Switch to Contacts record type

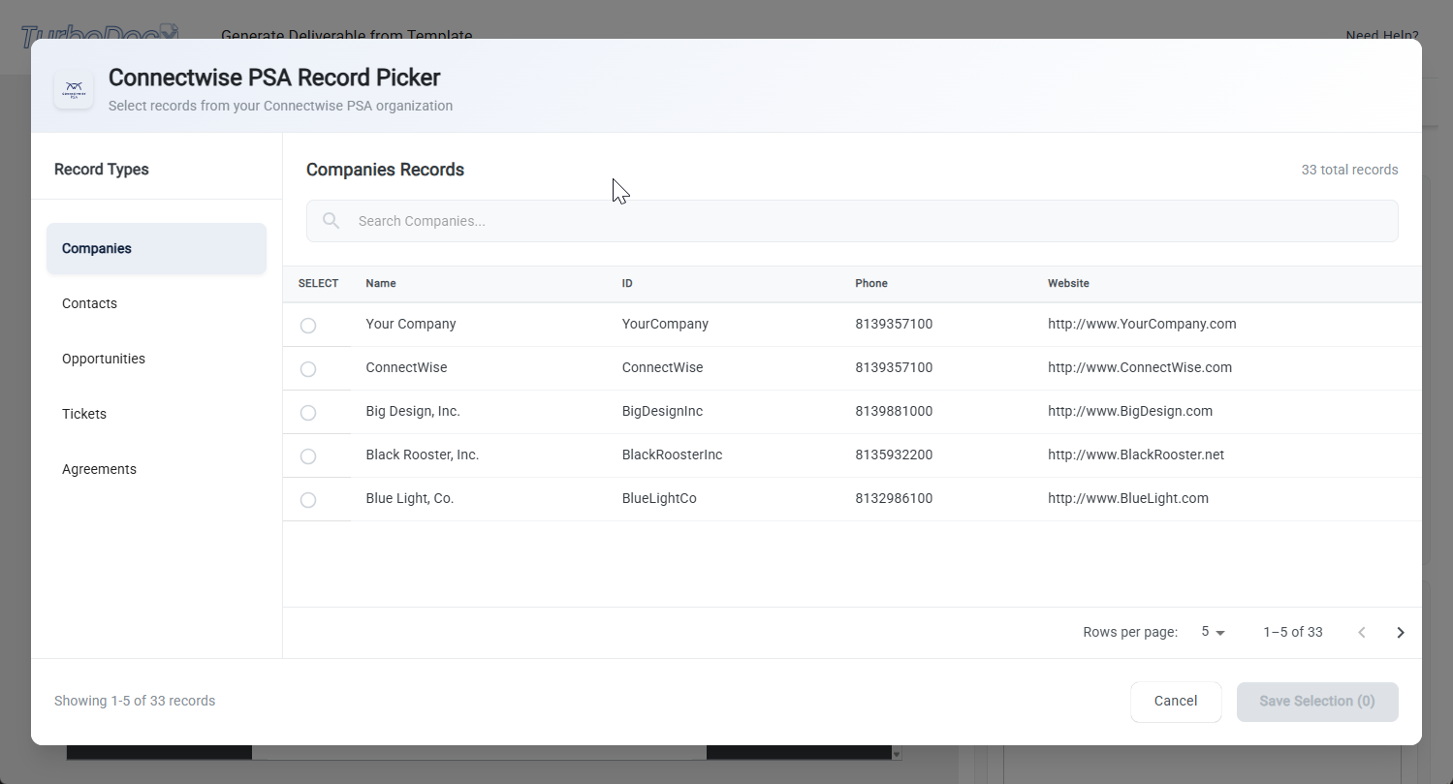coord(156,303)
